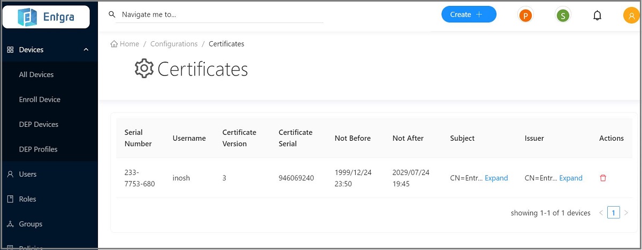The image size is (642, 250).
Task: Open All Devices in sidebar
Action: (36, 74)
